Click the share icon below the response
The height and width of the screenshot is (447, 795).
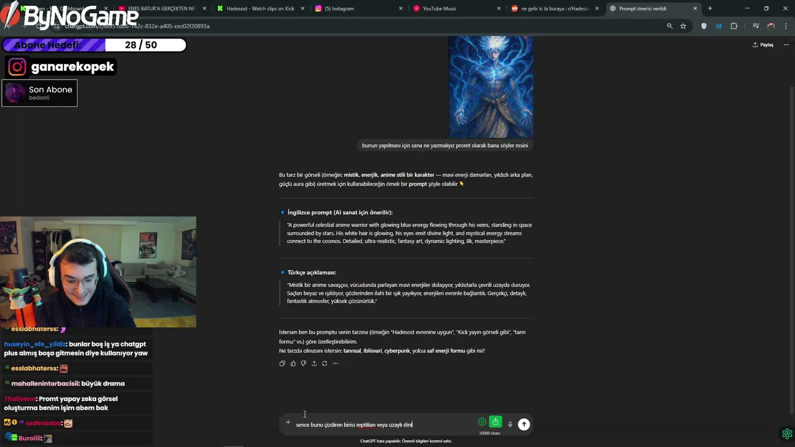click(x=314, y=363)
